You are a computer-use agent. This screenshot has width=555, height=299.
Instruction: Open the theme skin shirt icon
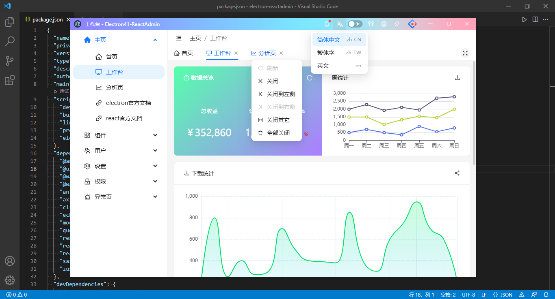371,24
